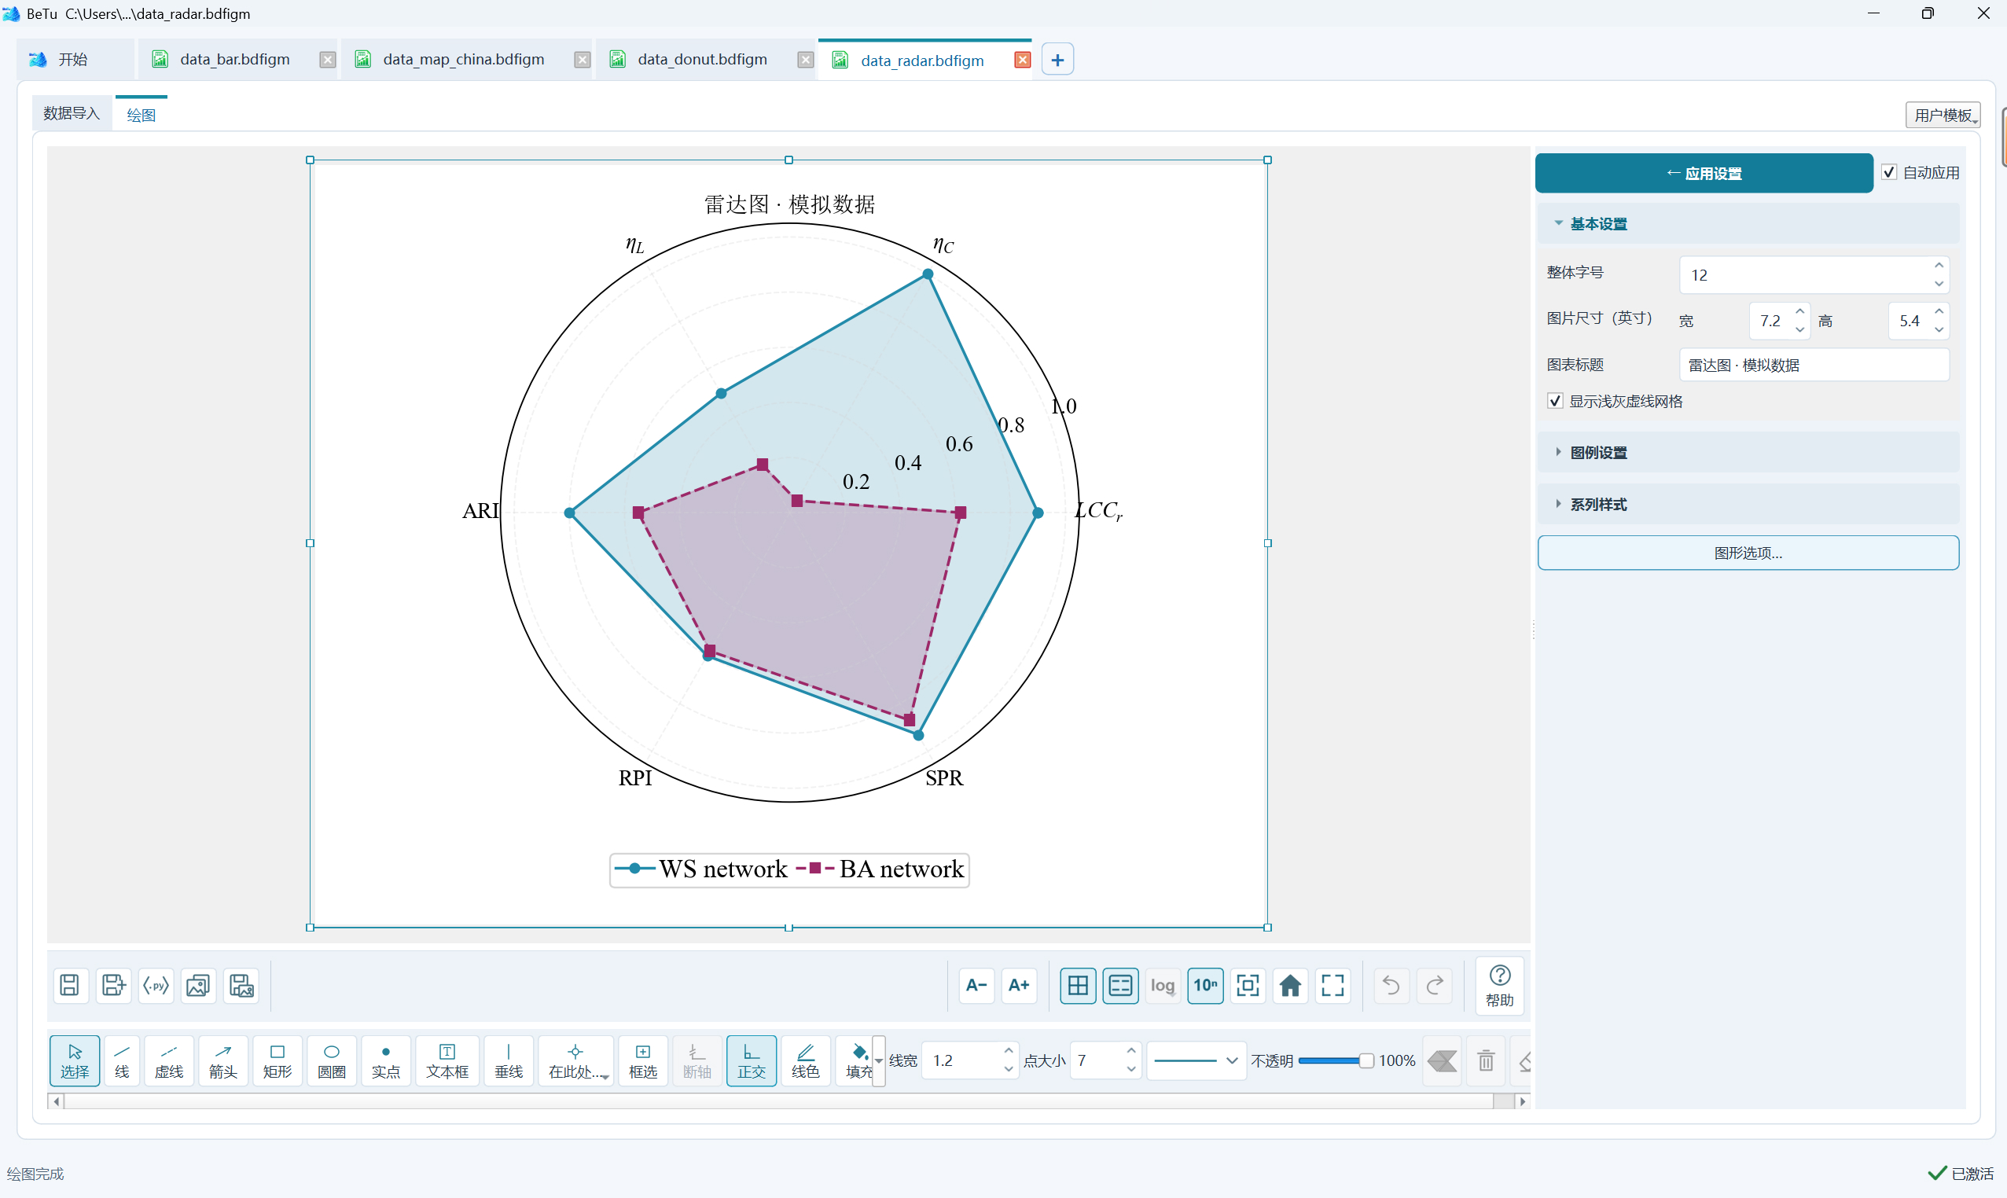Add a new tab with plus button

[x=1057, y=60]
